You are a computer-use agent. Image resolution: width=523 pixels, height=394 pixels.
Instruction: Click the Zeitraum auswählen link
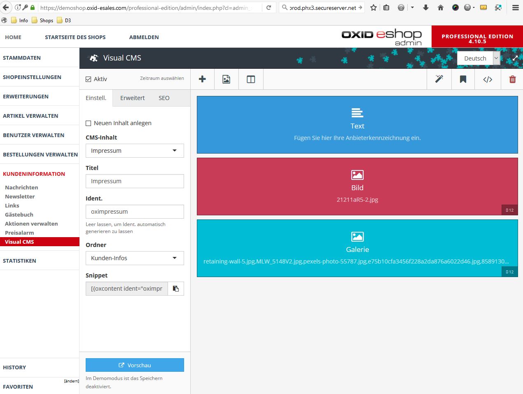[x=162, y=78]
